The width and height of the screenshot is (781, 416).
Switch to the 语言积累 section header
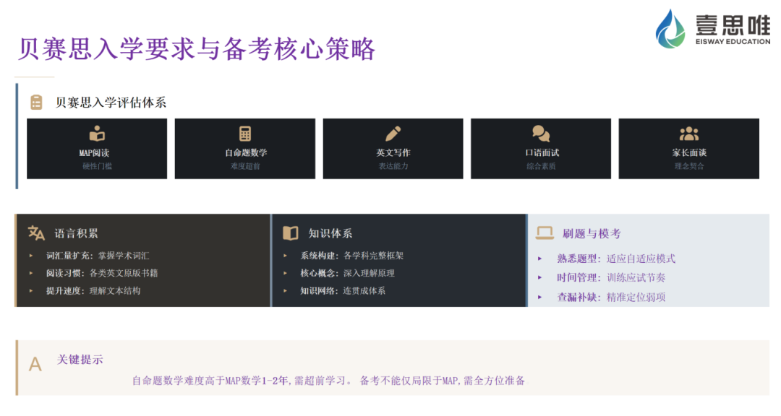pyautogui.click(x=74, y=233)
